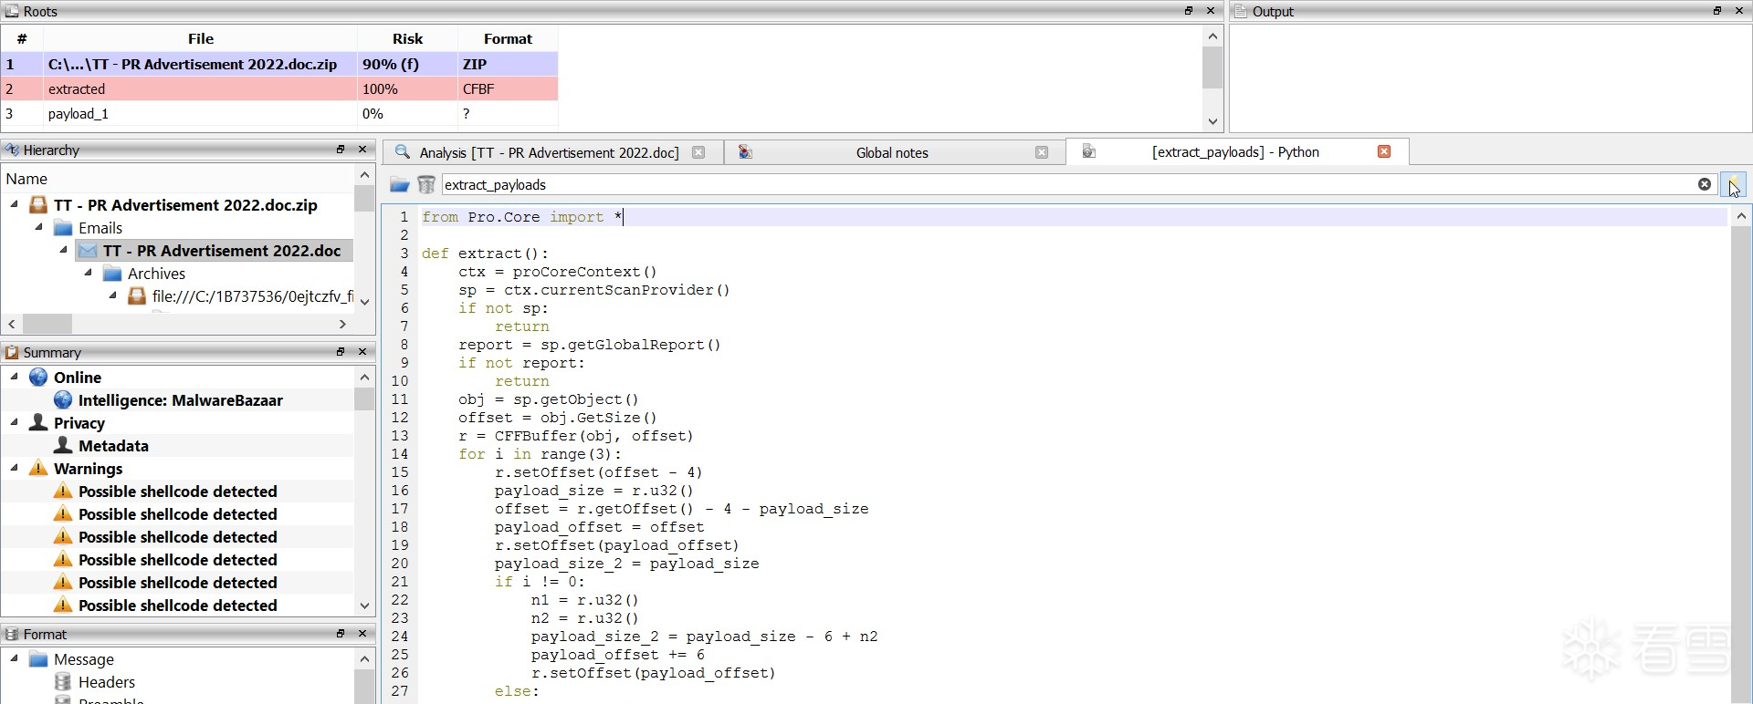Click the Summary vertical scrollbar thumb

click(x=364, y=399)
